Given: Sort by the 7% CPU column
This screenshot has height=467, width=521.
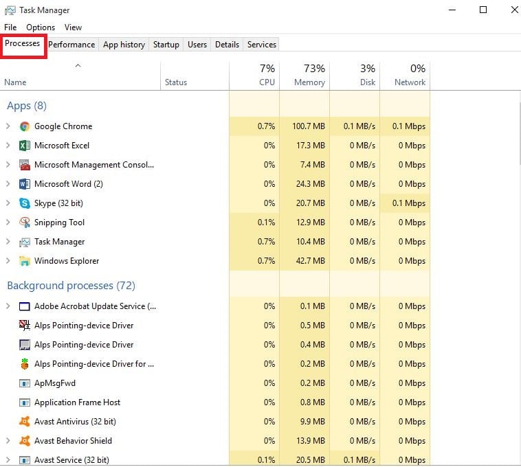Looking at the screenshot, I should point(254,76).
